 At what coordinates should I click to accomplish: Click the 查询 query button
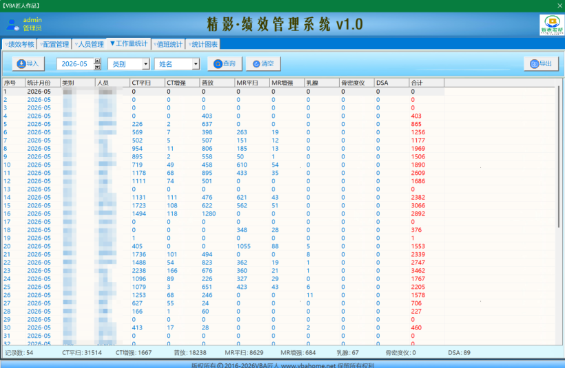pos(225,64)
